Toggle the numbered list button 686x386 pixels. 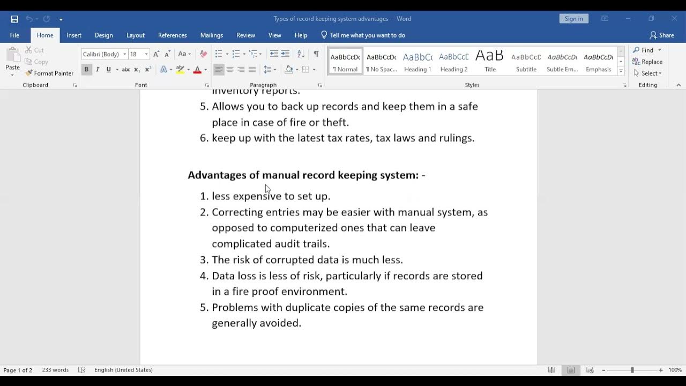236,54
